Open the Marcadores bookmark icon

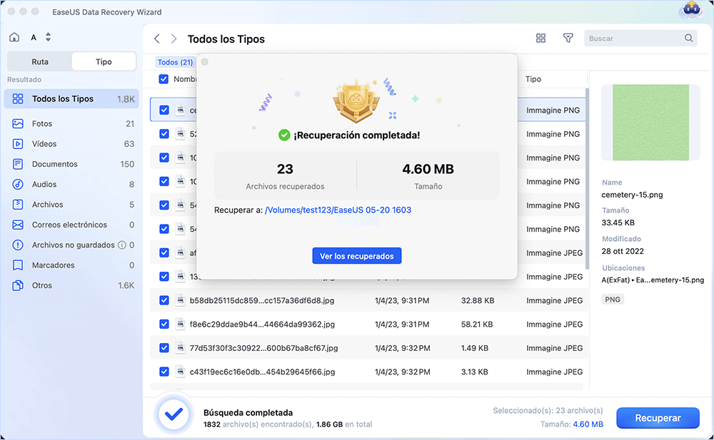(x=18, y=265)
